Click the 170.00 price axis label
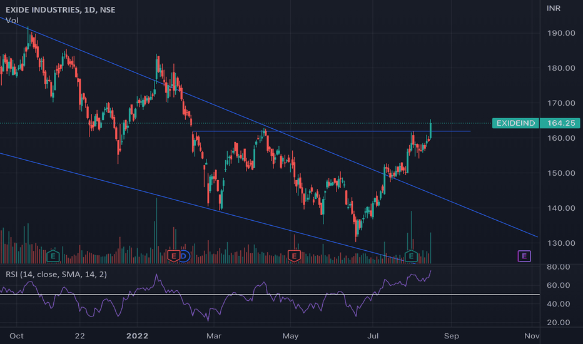583x344 pixels. [561, 103]
